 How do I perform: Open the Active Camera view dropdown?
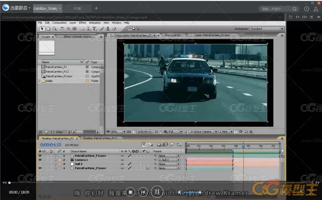click(x=205, y=132)
